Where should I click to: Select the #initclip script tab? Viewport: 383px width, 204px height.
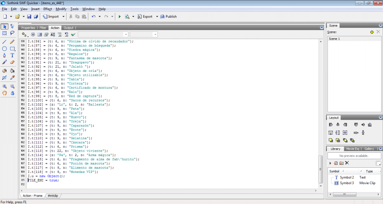(x=53, y=196)
